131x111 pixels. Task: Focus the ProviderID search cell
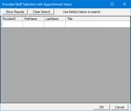(x=12, y=24)
